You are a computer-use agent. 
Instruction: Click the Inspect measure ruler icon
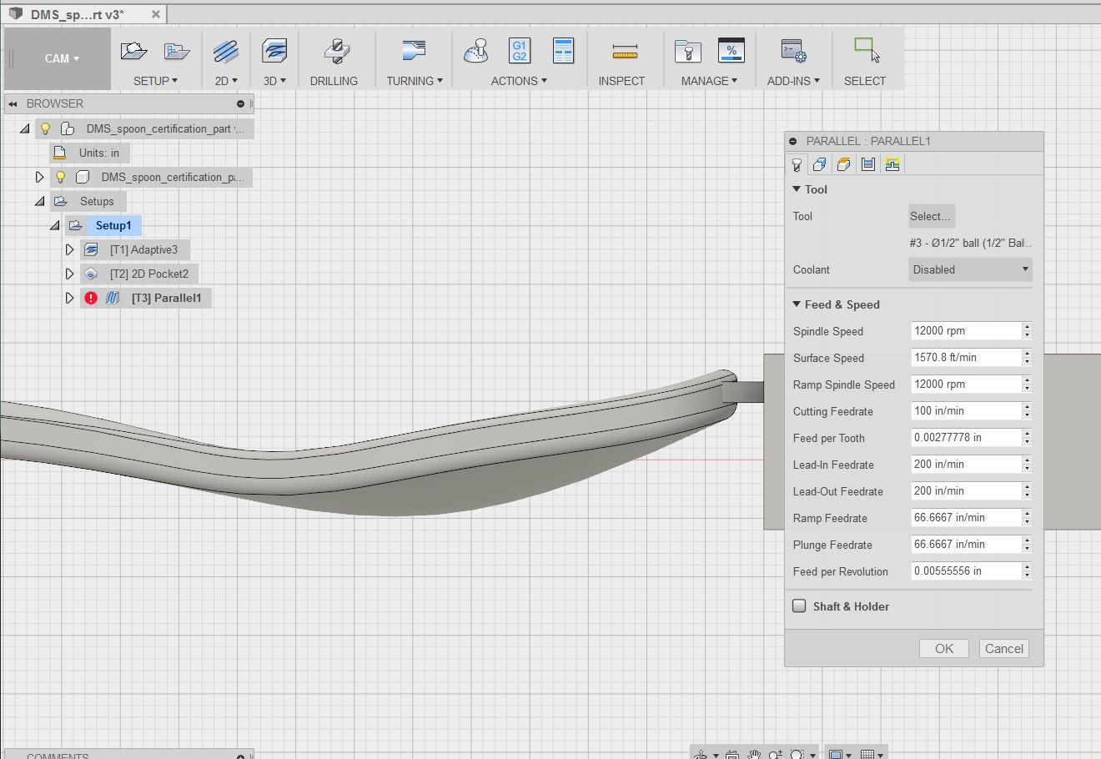click(x=624, y=53)
